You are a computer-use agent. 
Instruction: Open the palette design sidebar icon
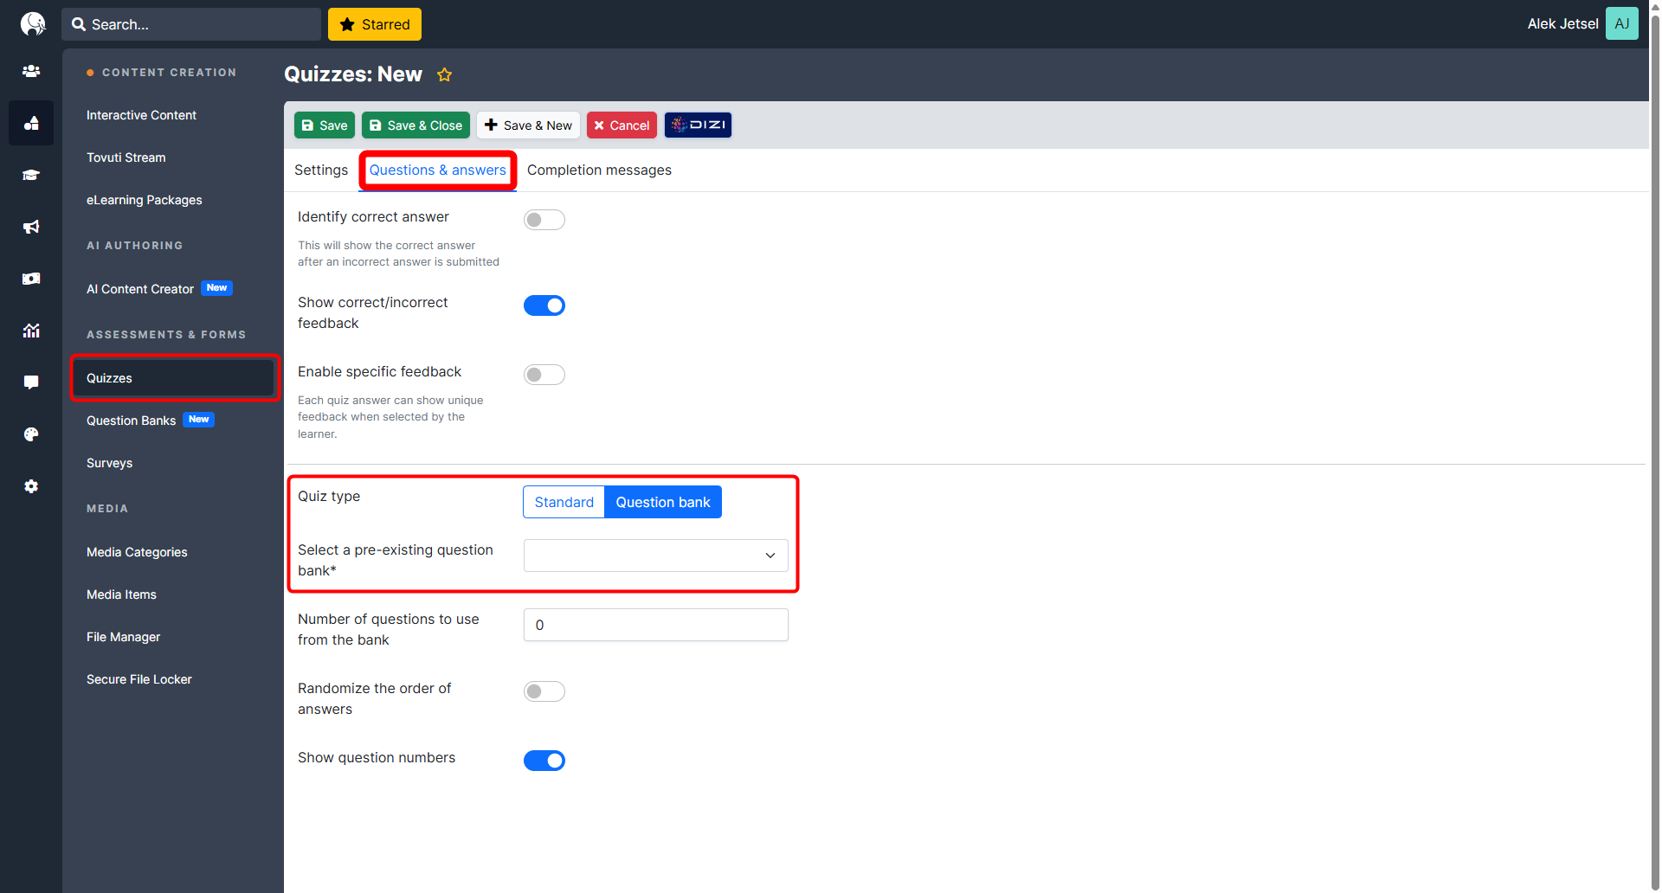click(x=31, y=434)
